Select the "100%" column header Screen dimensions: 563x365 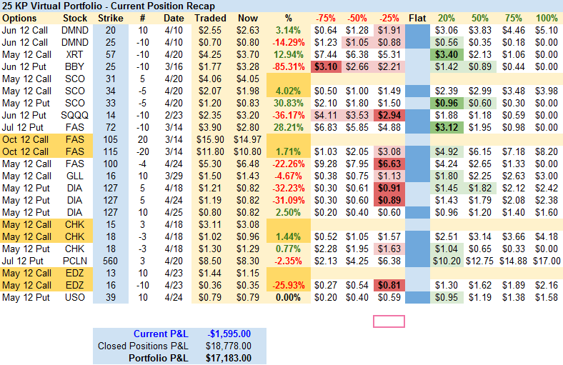pos(547,18)
